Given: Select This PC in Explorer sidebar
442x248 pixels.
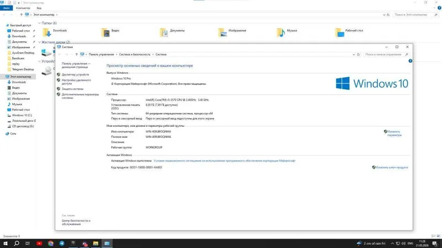Looking at the screenshot, I should (20, 77).
